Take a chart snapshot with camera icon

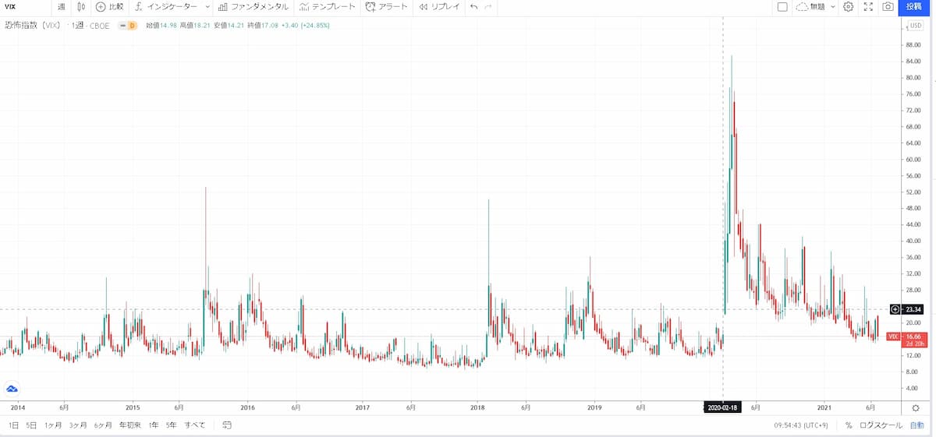[888, 7]
